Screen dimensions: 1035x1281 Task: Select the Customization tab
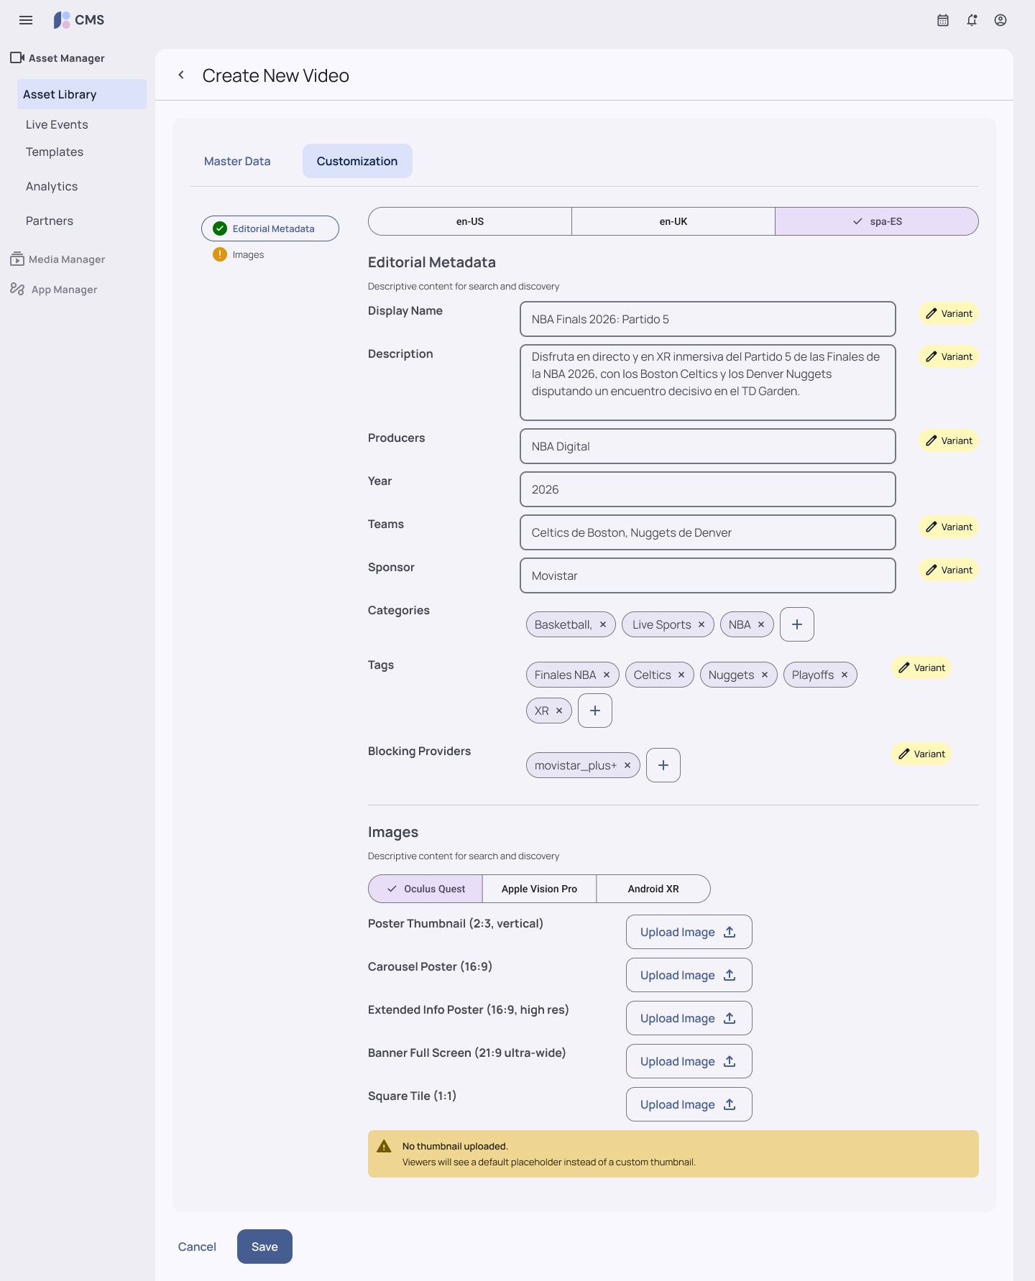click(357, 161)
